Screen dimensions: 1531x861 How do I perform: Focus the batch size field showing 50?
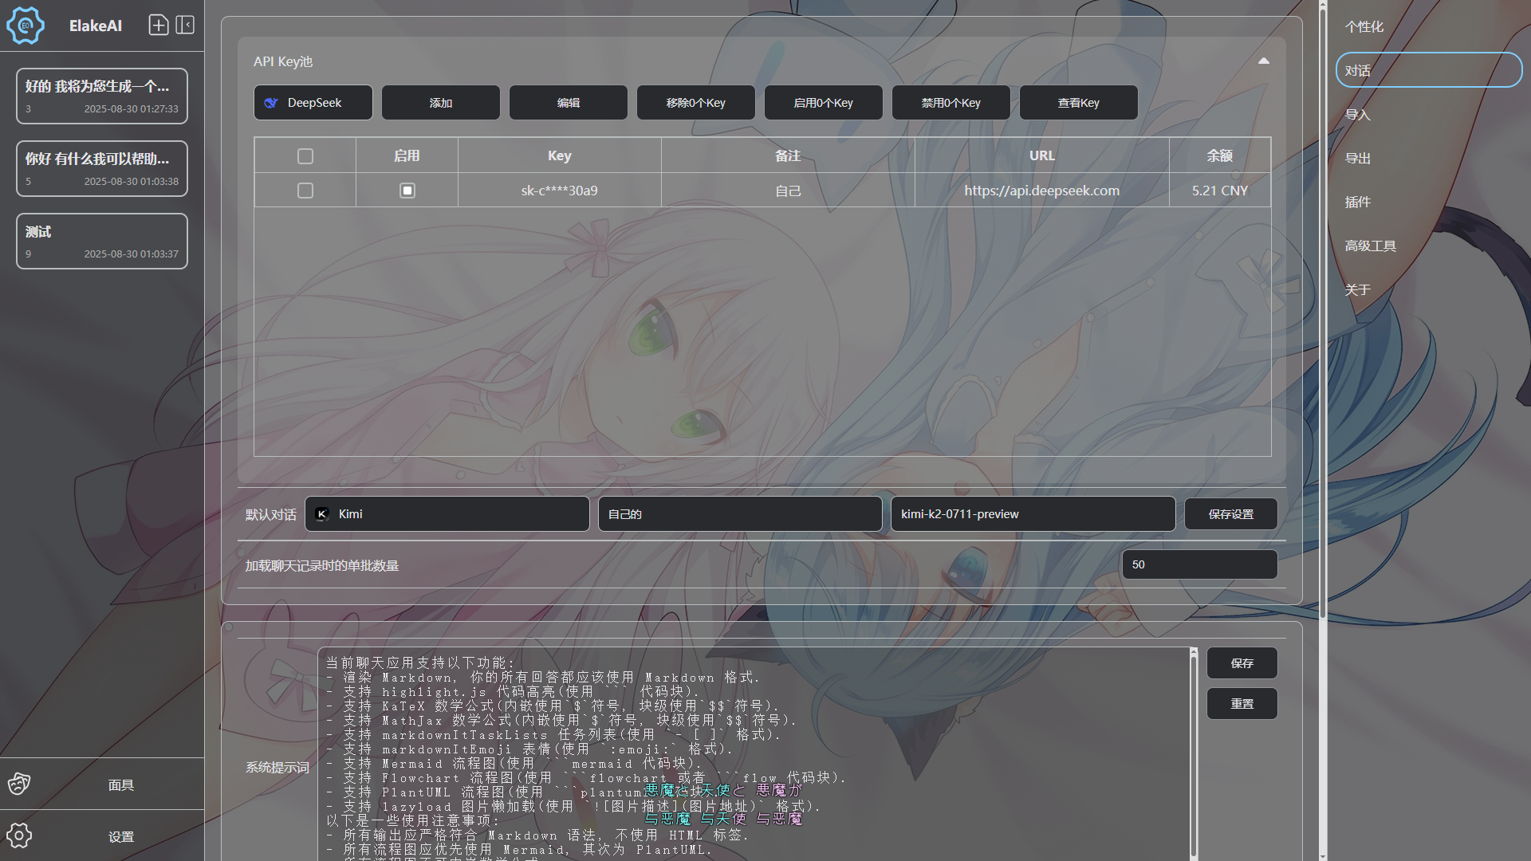pos(1199,564)
